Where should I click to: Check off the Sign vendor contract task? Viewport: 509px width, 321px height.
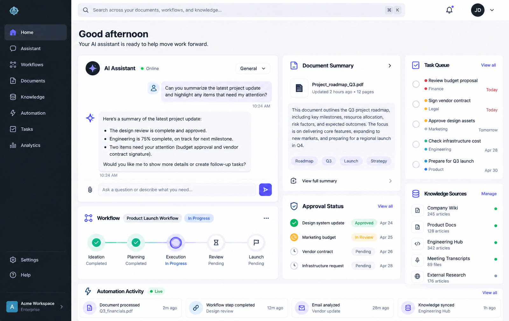pos(416,104)
